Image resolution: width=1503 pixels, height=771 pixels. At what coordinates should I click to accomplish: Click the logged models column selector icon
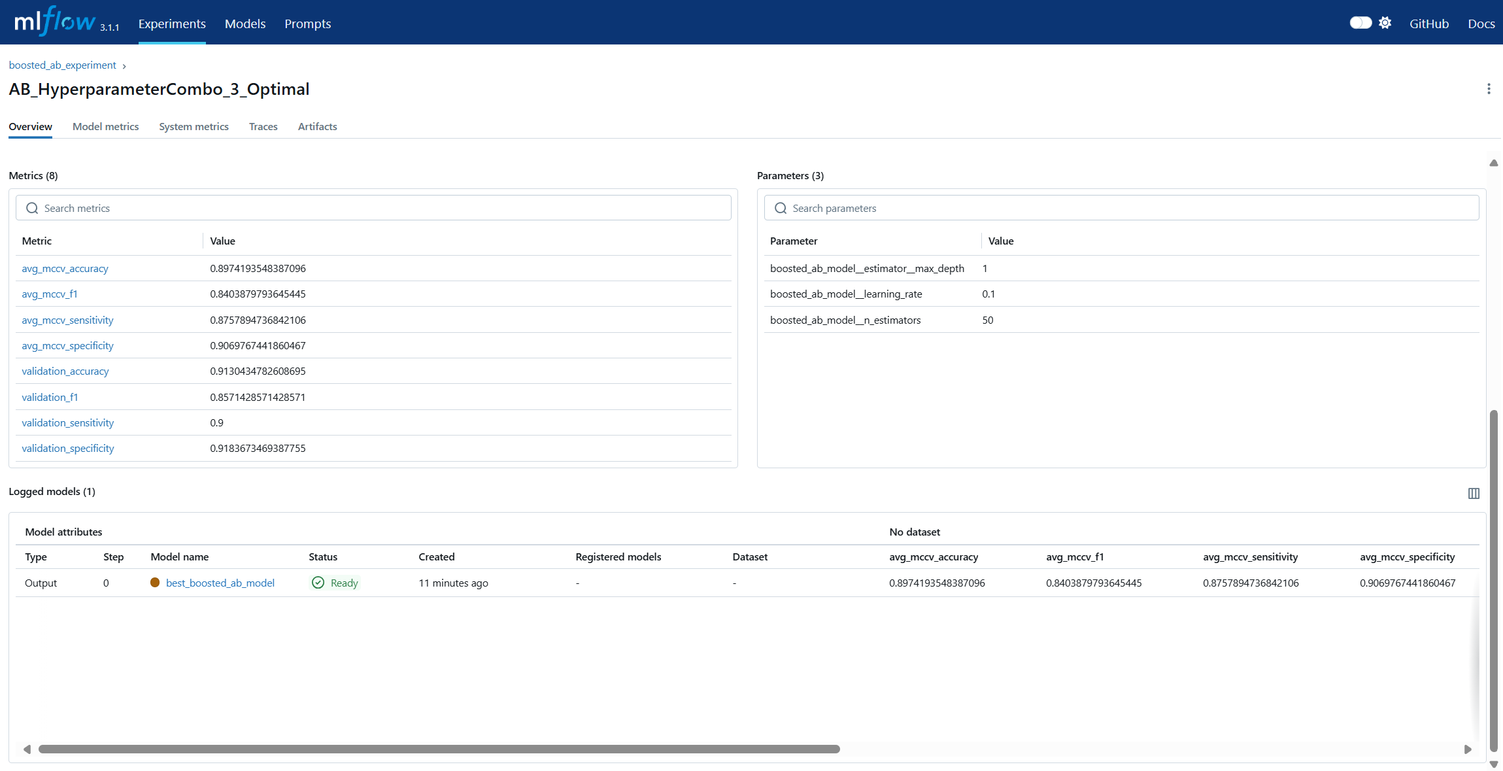(1474, 493)
